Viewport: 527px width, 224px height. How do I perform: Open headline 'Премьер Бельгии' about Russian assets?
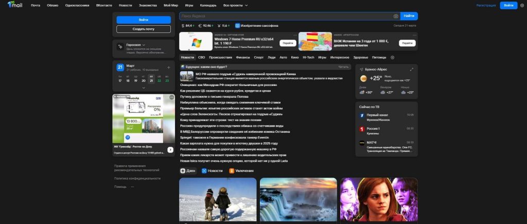coord(231,108)
